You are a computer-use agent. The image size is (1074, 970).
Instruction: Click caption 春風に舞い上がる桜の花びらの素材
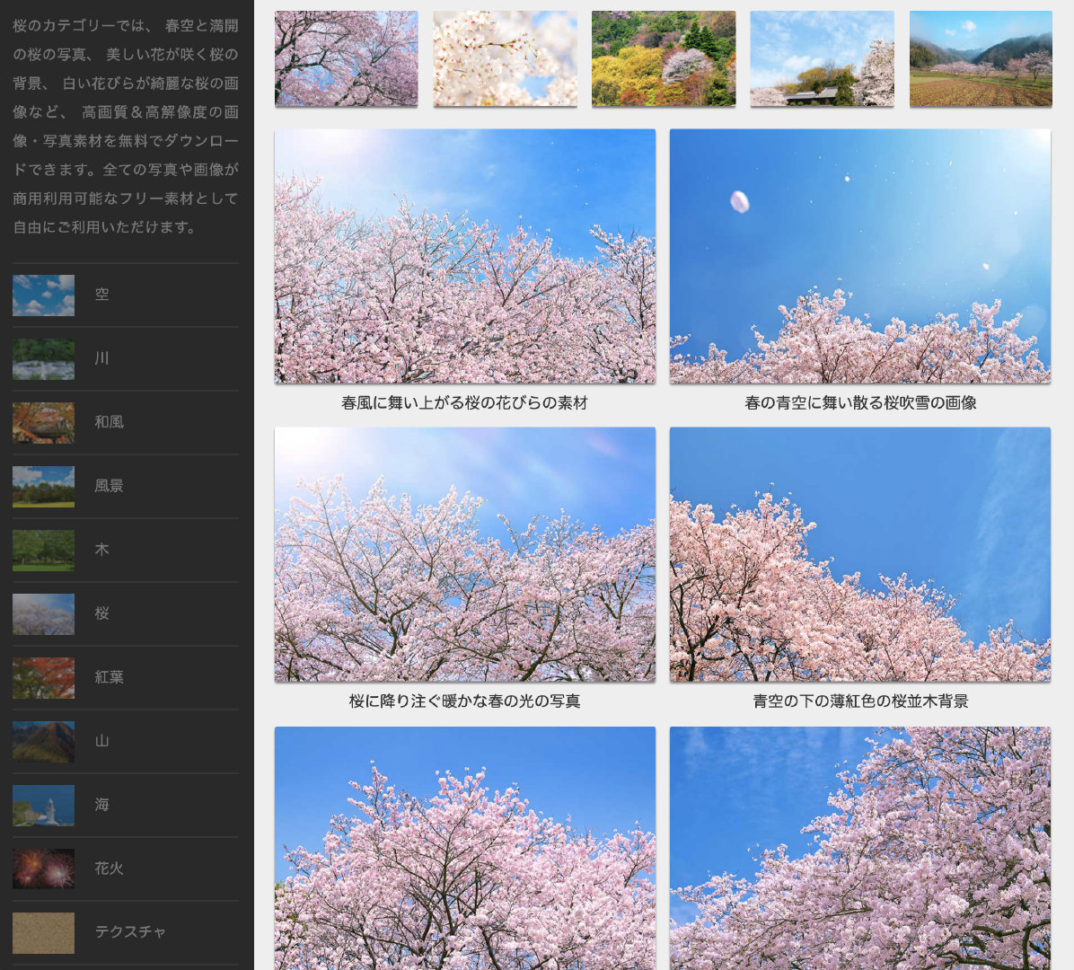pos(464,402)
